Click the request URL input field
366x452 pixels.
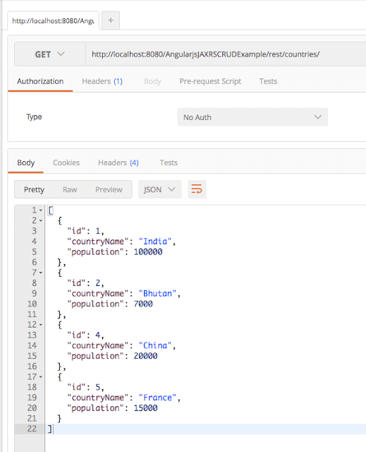point(226,54)
